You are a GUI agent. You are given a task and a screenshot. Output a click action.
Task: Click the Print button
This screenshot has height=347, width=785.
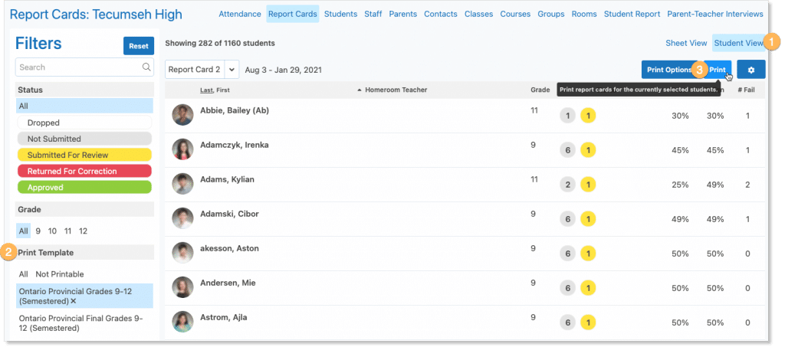[718, 70]
